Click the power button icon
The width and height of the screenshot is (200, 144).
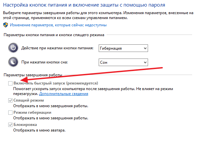tap(13, 48)
